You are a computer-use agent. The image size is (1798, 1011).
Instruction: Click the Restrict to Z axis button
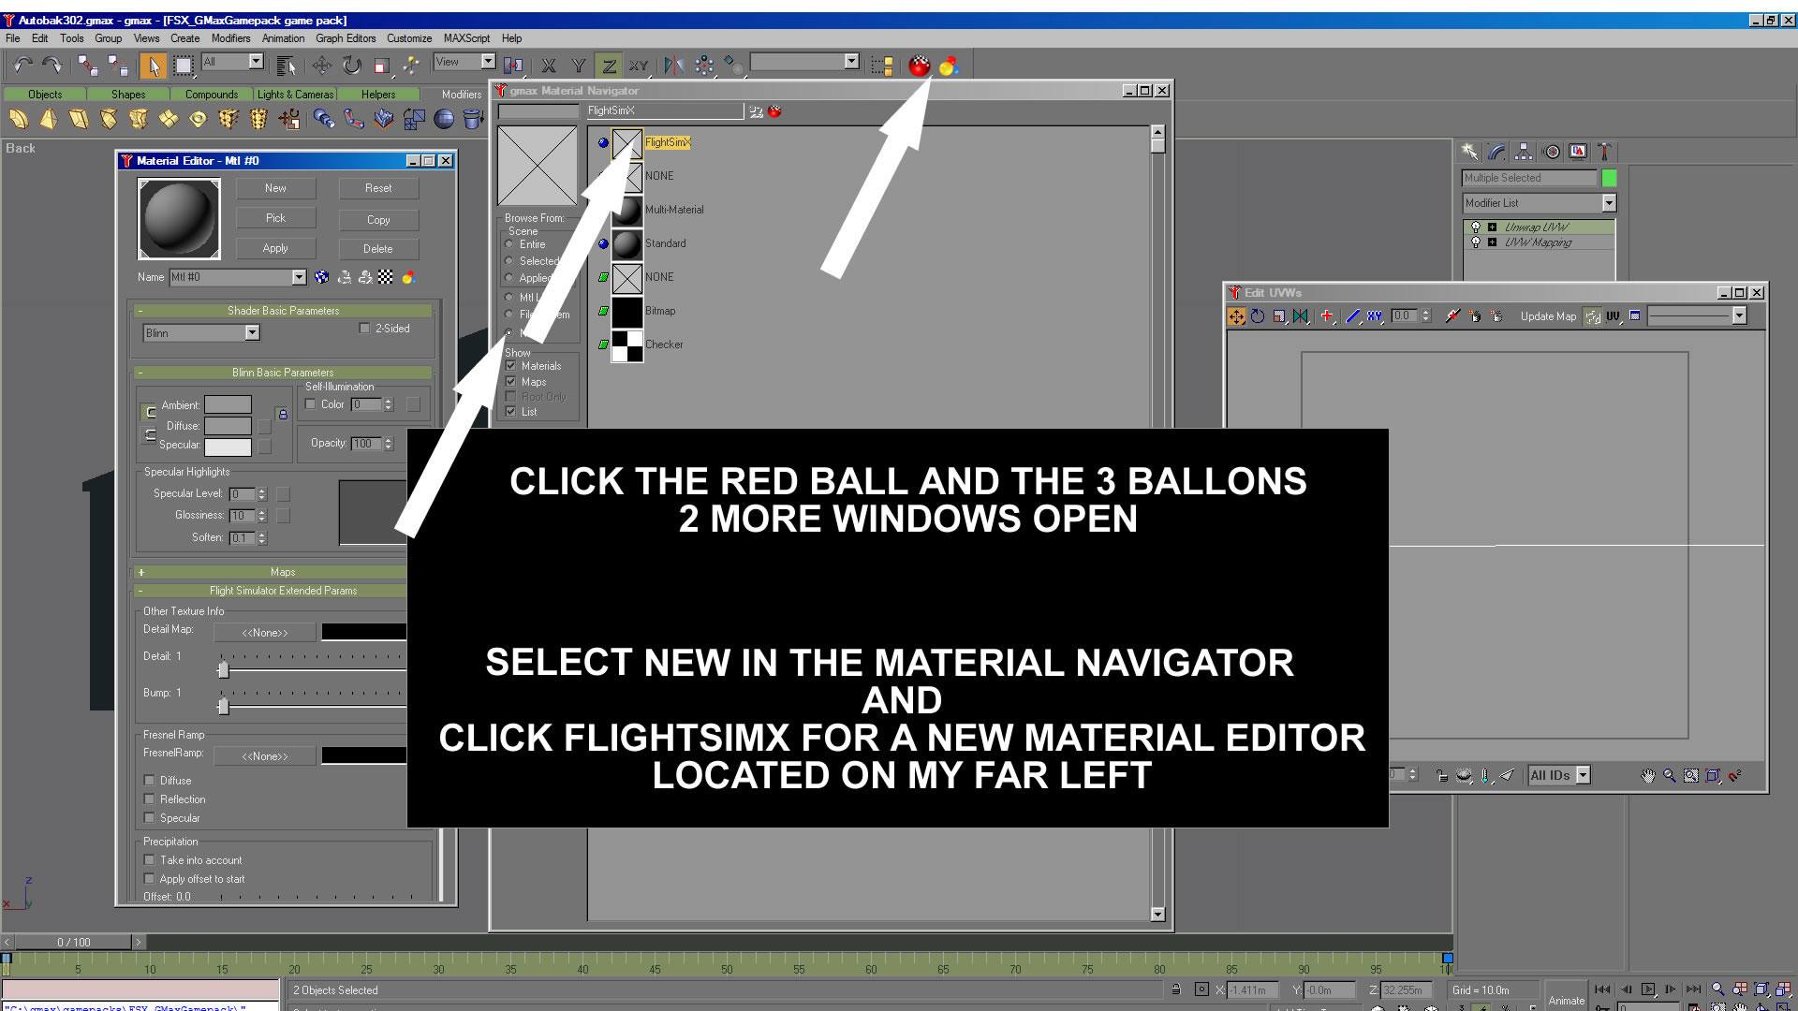point(609,66)
